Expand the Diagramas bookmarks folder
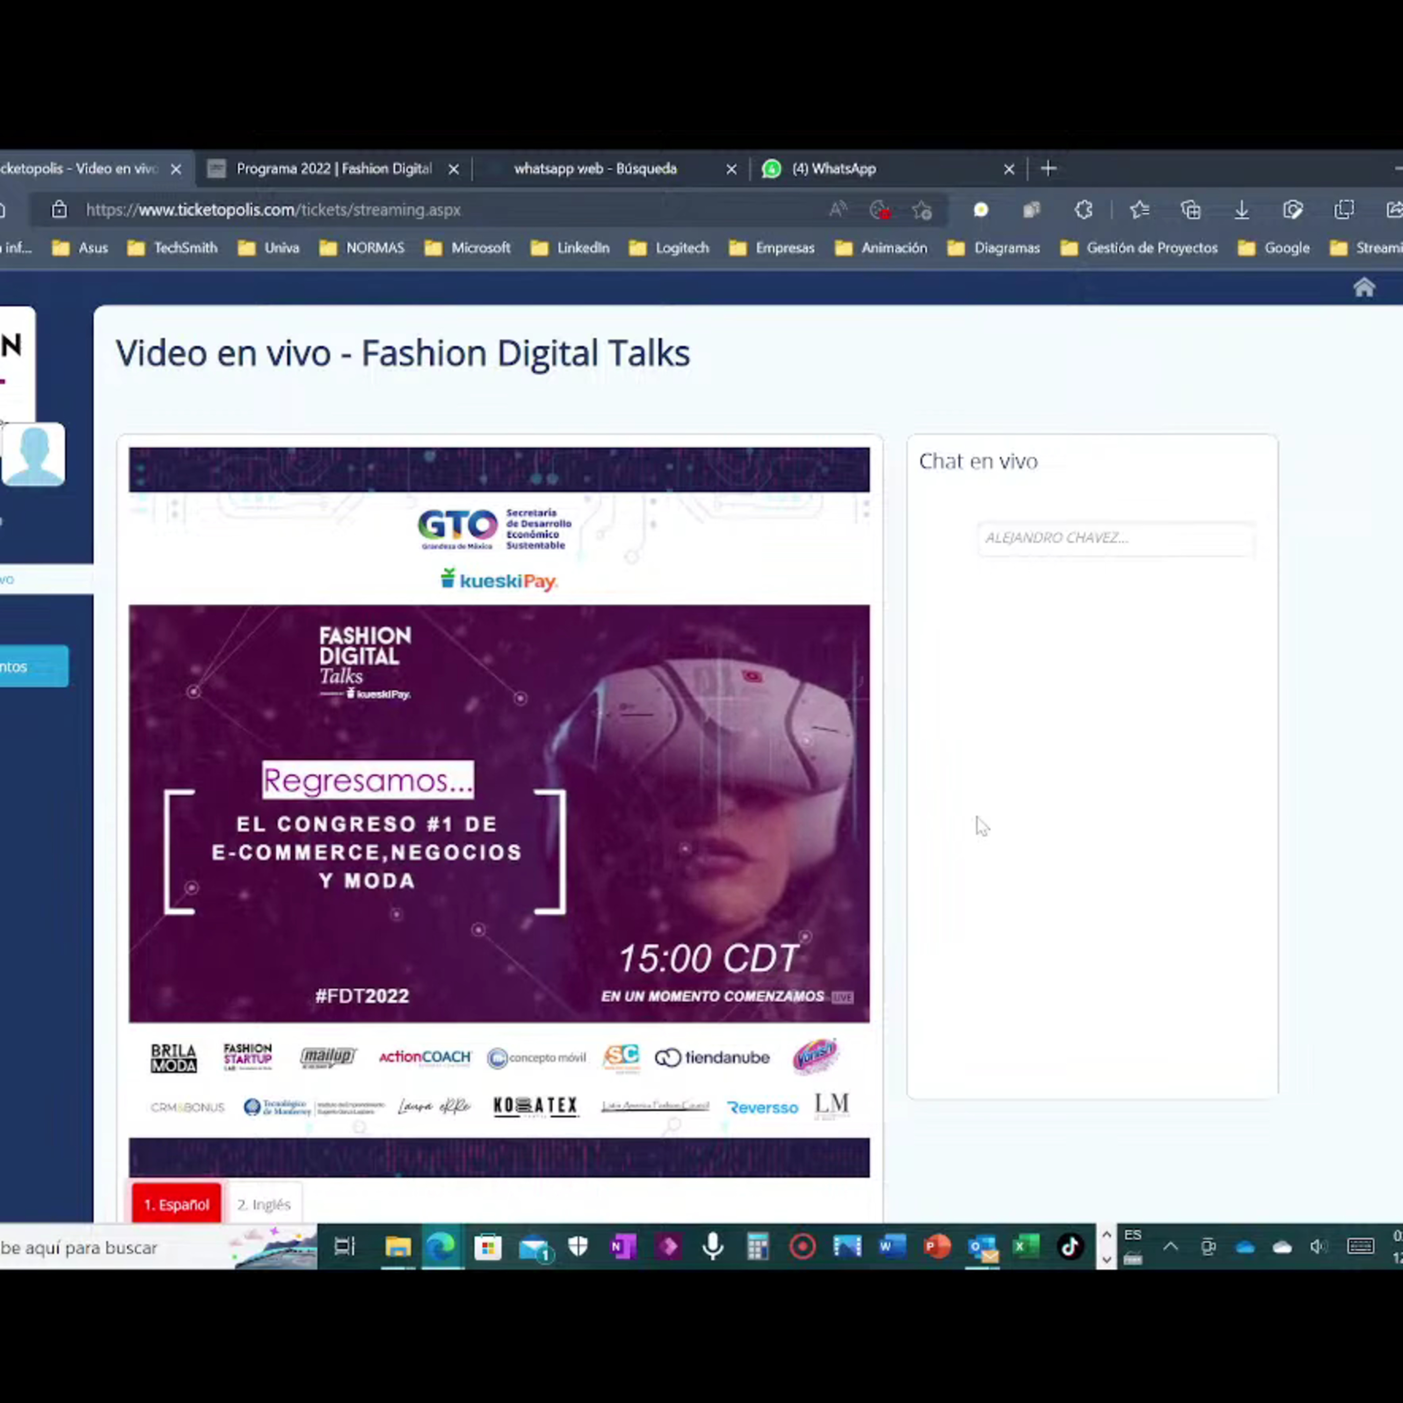 pyautogui.click(x=994, y=248)
